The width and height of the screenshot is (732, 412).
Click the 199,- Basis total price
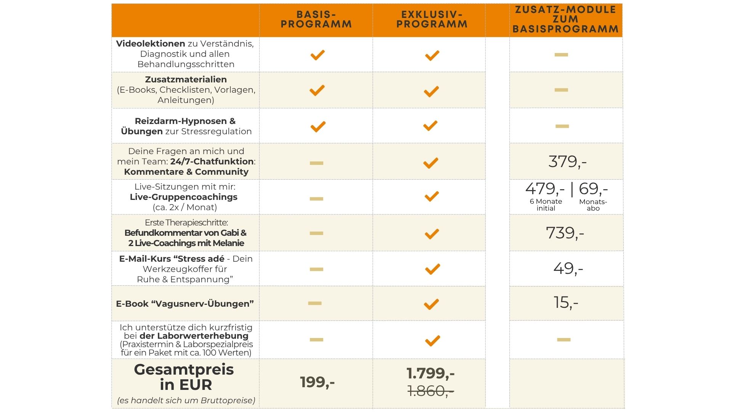pyautogui.click(x=317, y=382)
